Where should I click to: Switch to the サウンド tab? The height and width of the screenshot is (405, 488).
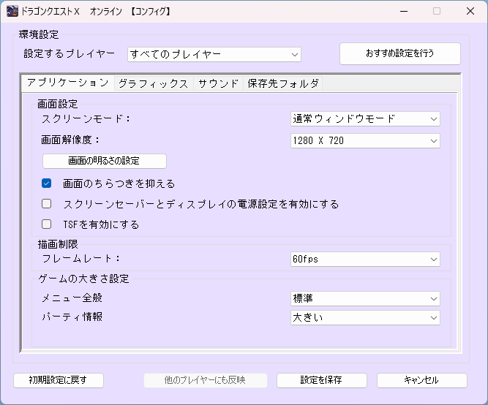pyautogui.click(x=218, y=83)
